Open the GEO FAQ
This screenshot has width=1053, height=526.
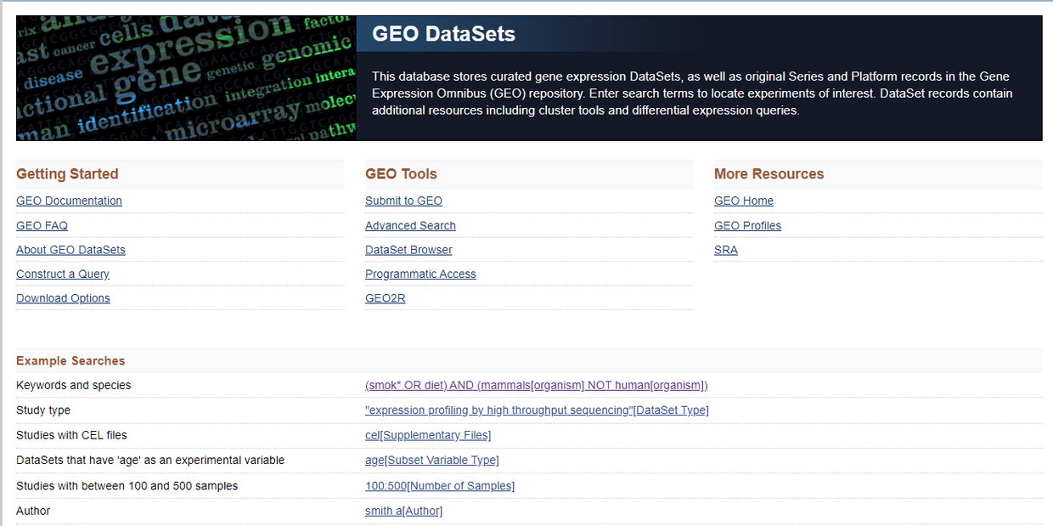(x=42, y=225)
